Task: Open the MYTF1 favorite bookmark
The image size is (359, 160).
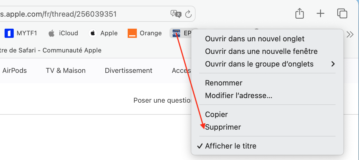Action: click(x=21, y=33)
